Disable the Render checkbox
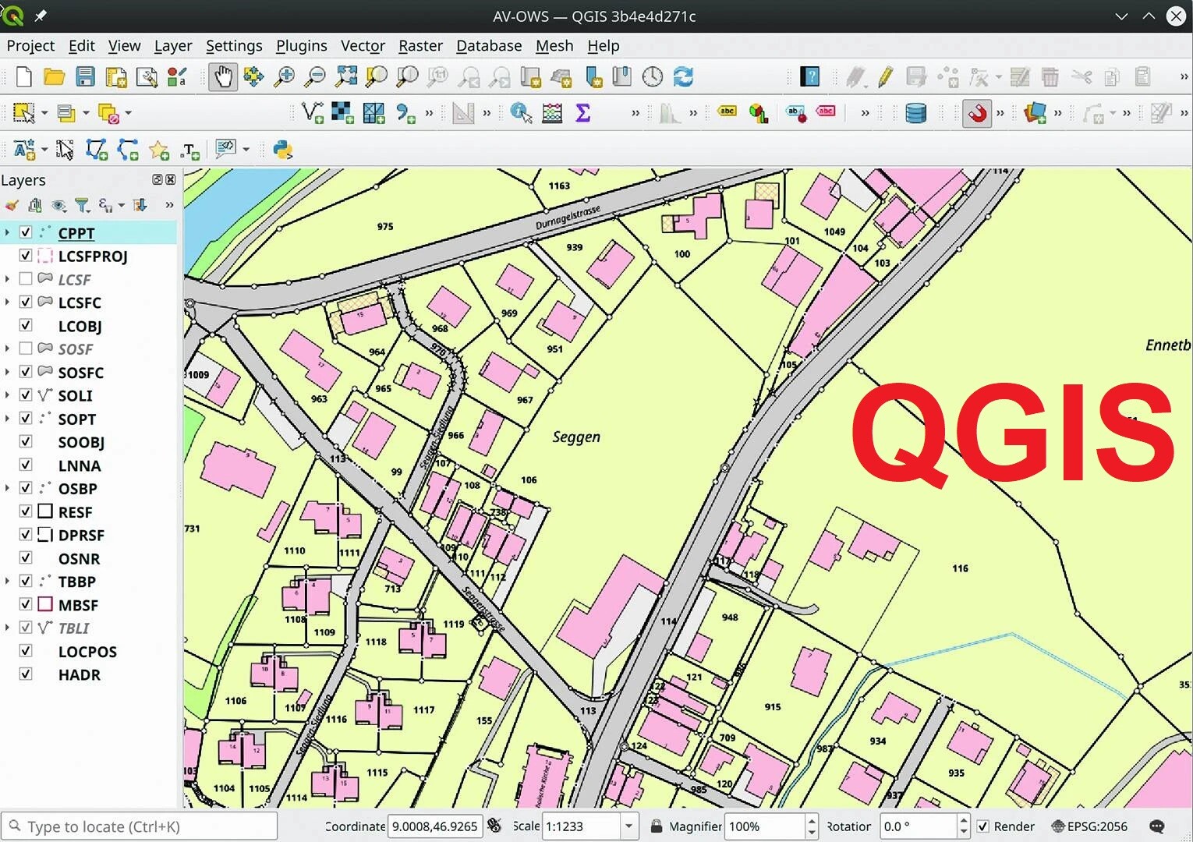Screen dimensions: 1193x842 point(983,826)
